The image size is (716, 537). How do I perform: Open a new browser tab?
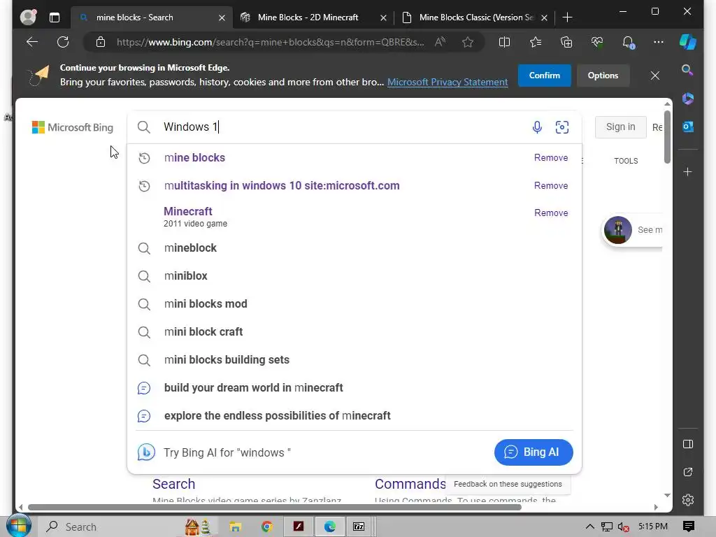coord(567,17)
